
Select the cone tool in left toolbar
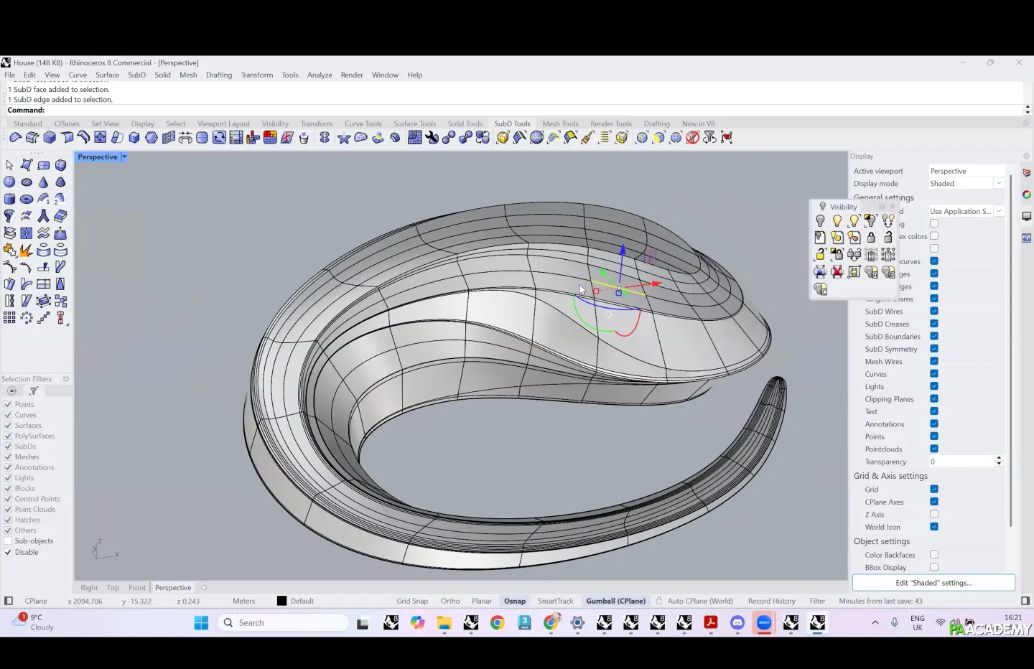(x=44, y=182)
